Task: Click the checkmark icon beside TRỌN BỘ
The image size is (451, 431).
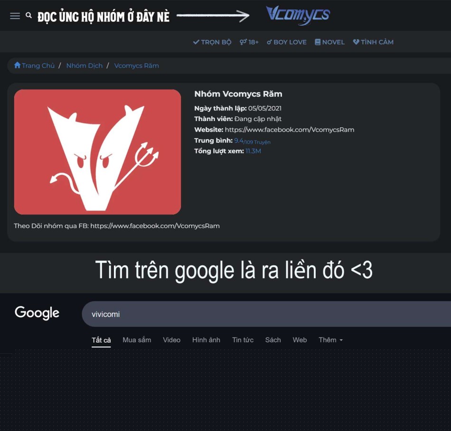Action: tap(196, 42)
